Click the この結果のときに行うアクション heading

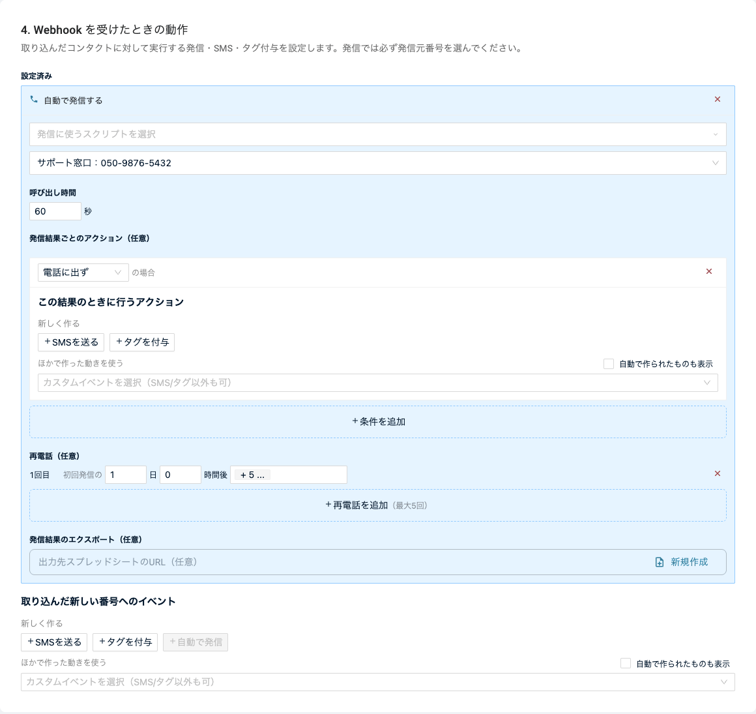[111, 302]
